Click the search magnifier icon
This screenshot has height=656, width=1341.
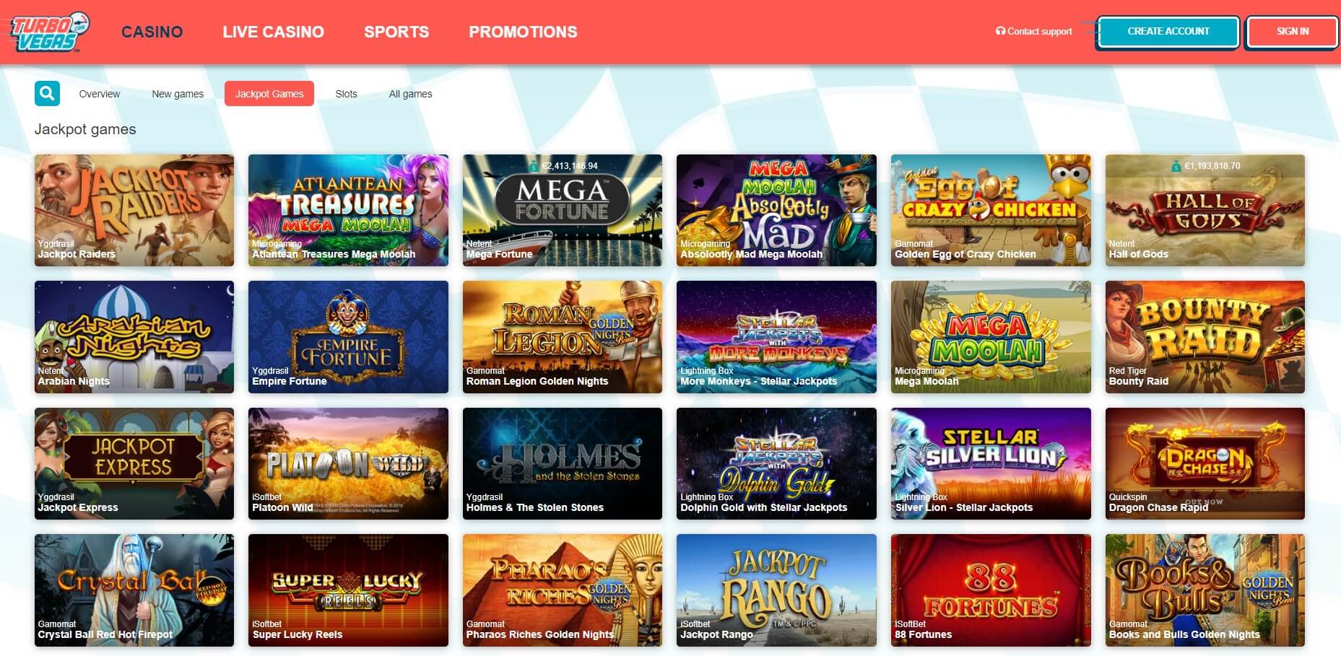pyautogui.click(x=47, y=94)
